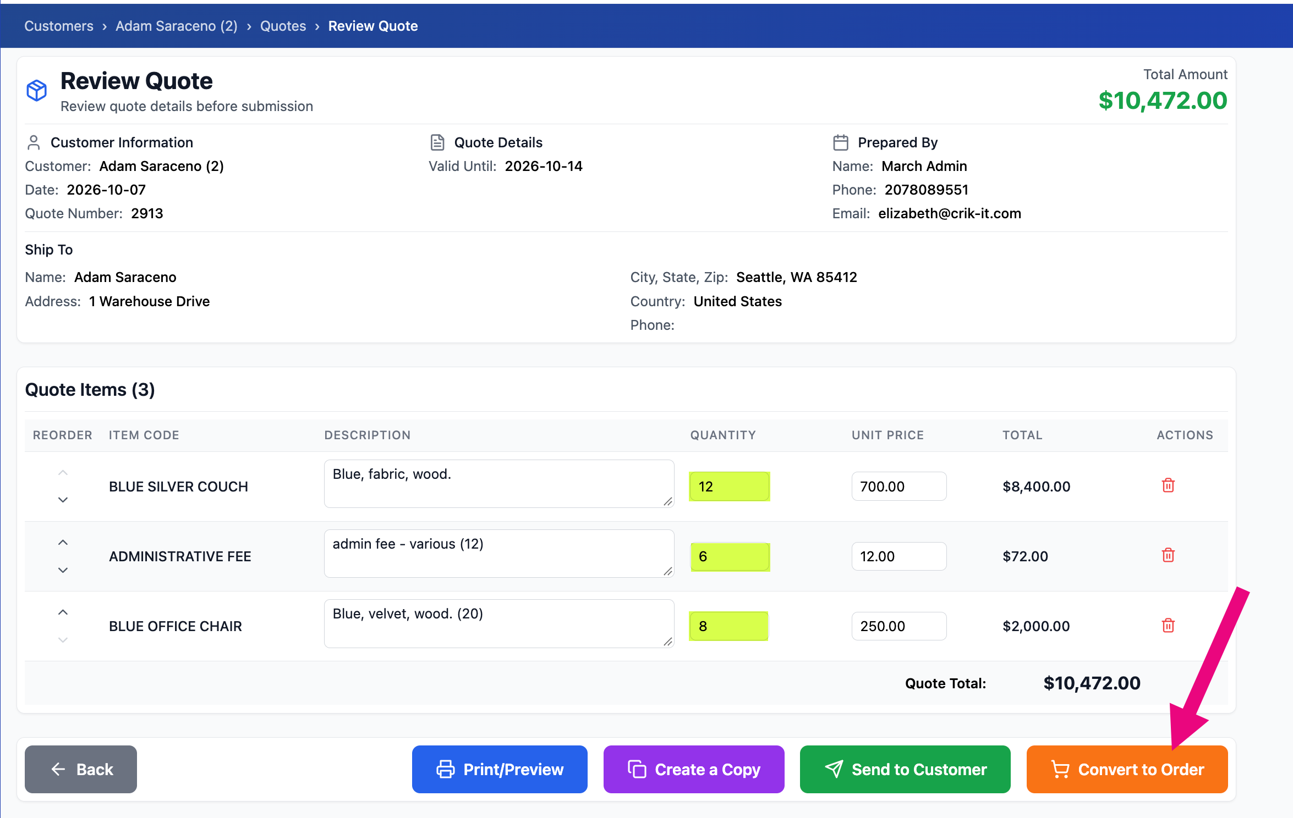
Task: Go to Customers in the breadcrumb
Action: [x=59, y=26]
